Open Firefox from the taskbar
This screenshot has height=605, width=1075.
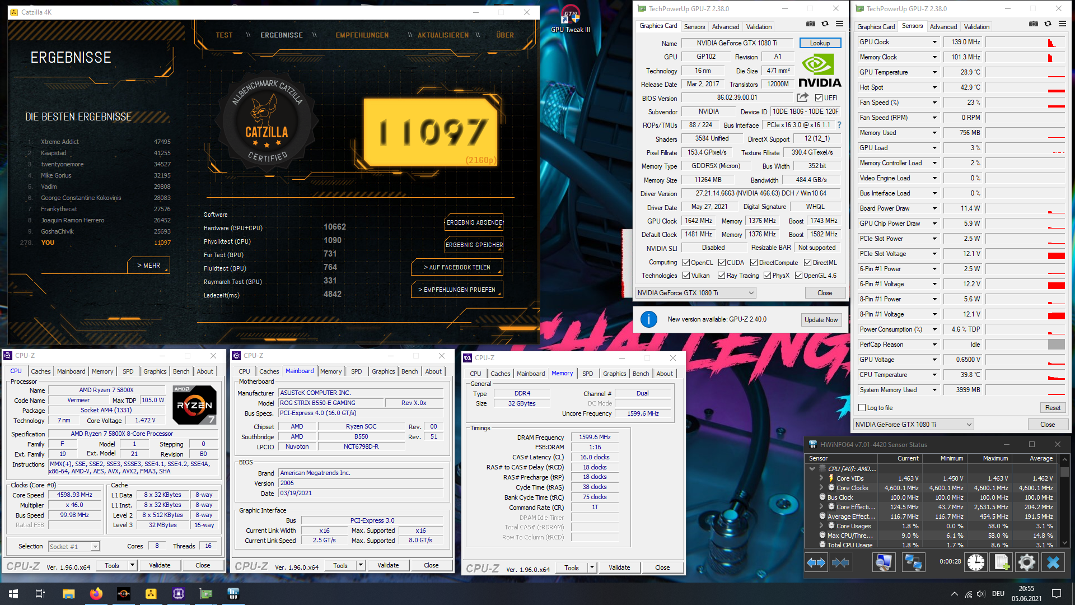pos(96,594)
